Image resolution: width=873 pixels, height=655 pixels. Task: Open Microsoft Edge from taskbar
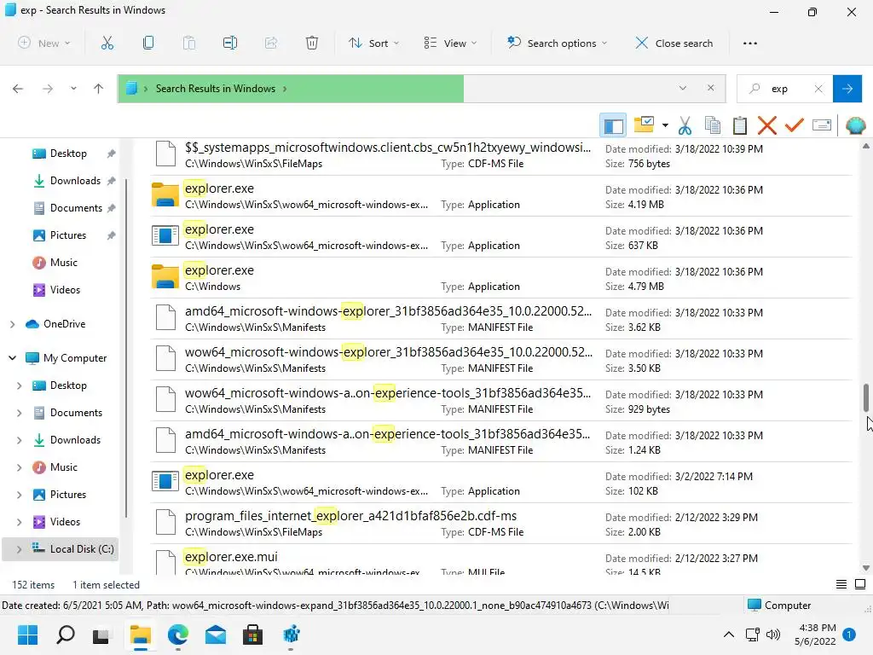[x=177, y=635]
